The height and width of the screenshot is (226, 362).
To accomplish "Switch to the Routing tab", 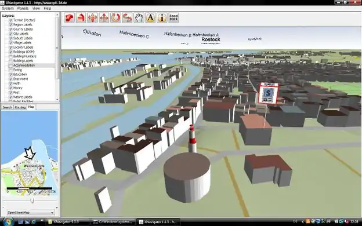I will 20,107.
